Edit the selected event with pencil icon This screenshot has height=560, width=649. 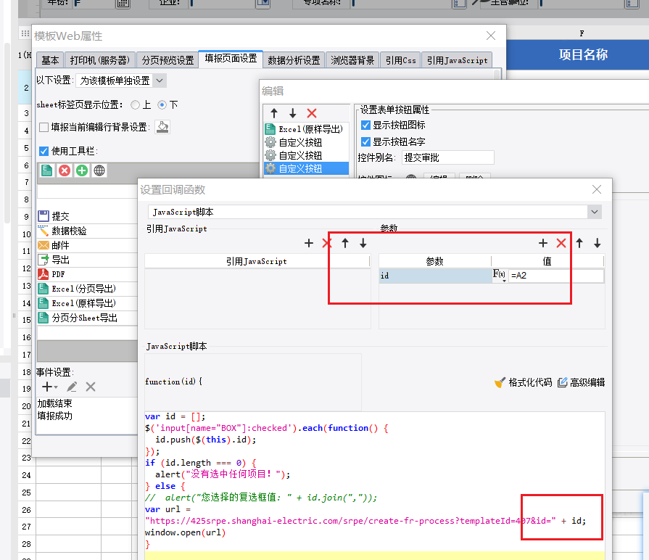(x=72, y=387)
